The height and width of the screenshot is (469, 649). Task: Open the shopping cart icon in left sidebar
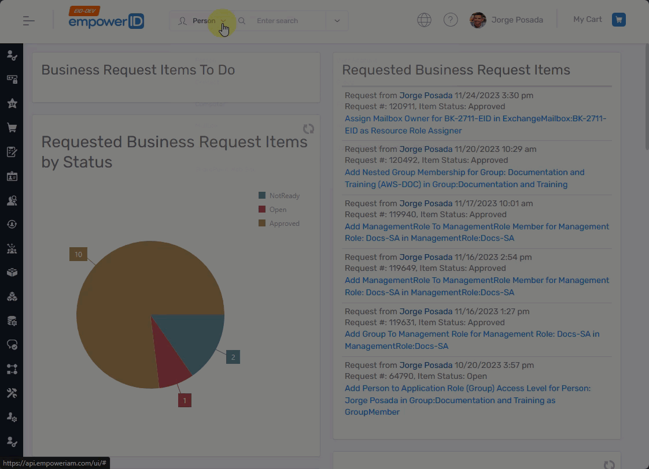click(12, 128)
